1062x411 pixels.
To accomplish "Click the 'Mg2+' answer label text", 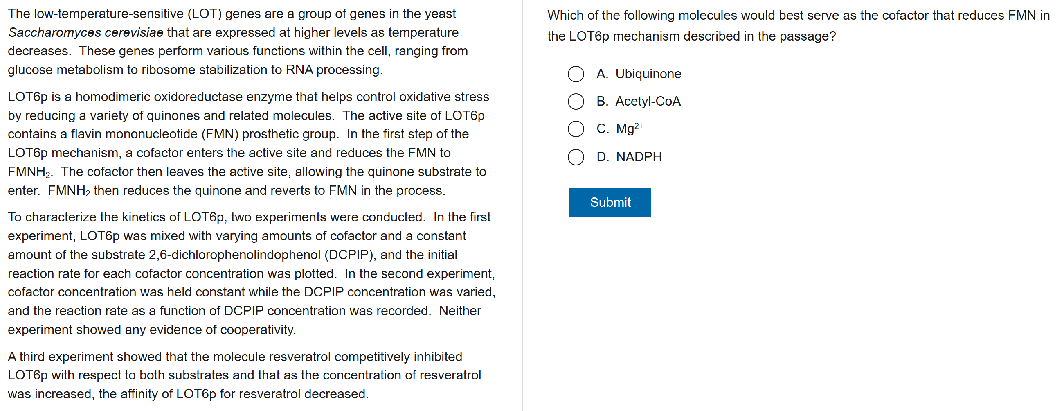I will [629, 129].
